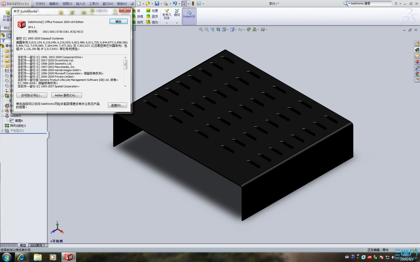420x262 pixels.
Task: Open SolidWorks Resources home tab
Action: (417, 44)
